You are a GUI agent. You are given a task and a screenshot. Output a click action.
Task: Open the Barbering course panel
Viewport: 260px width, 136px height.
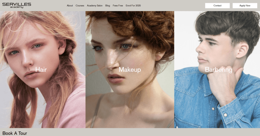[x=217, y=69]
